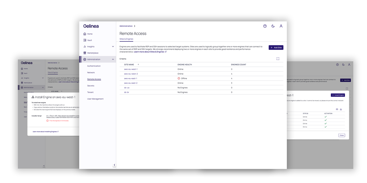Collapse the sidebar with the bottom arrow

tap(114, 165)
